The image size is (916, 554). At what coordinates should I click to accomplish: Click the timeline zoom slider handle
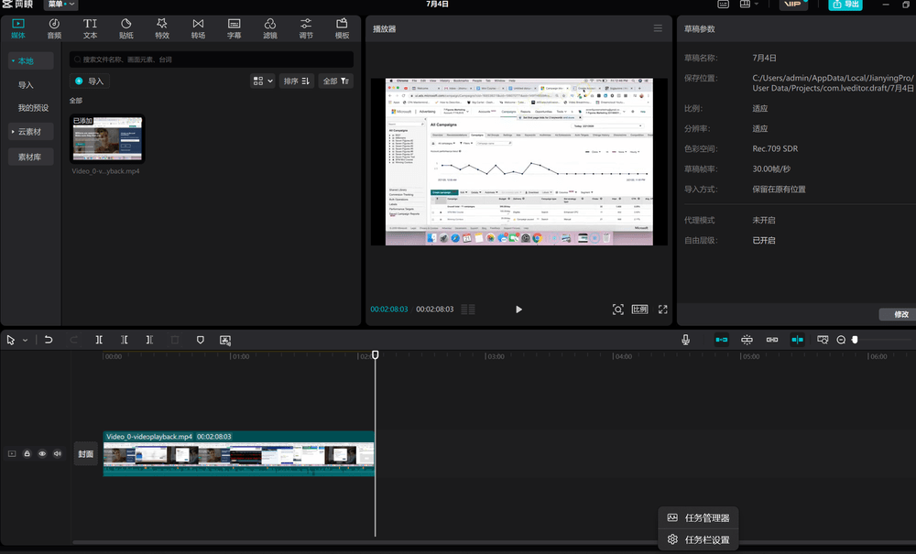[x=855, y=340]
